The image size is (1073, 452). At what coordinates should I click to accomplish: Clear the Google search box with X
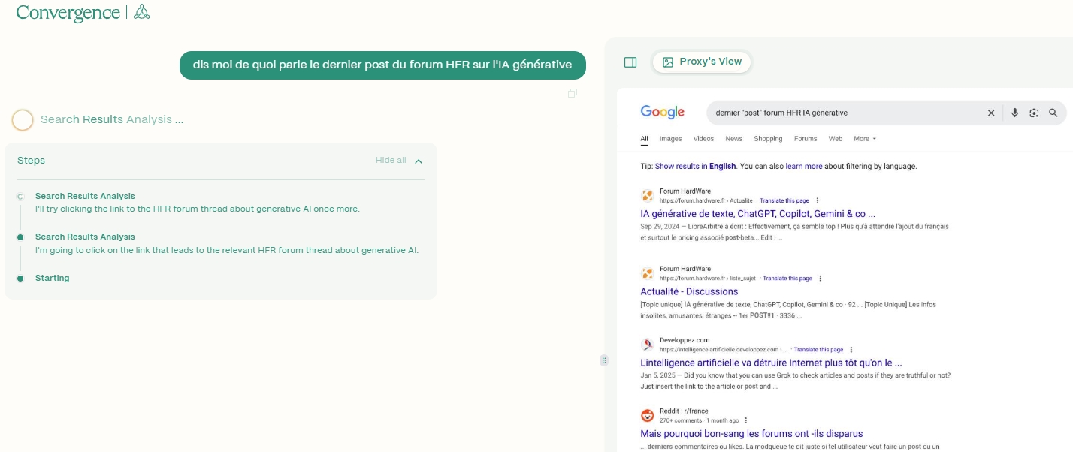pyautogui.click(x=990, y=113)
